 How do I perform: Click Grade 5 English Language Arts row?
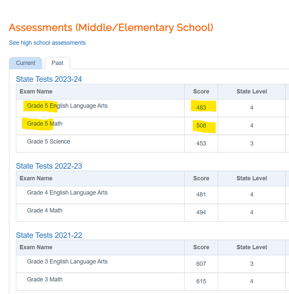pos(67,106)
